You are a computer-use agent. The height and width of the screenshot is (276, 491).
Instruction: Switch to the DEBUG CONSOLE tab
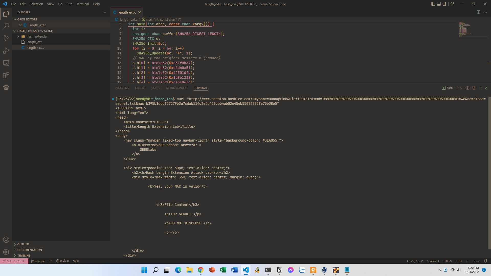pos(177,88)
